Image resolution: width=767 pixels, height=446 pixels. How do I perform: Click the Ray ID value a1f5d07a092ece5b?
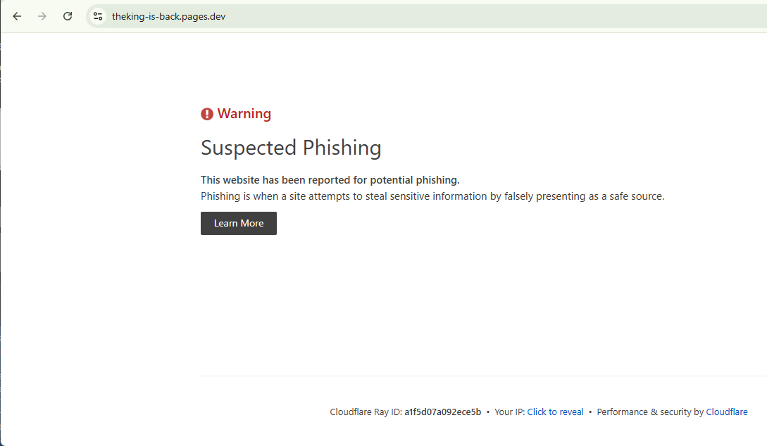443,412
